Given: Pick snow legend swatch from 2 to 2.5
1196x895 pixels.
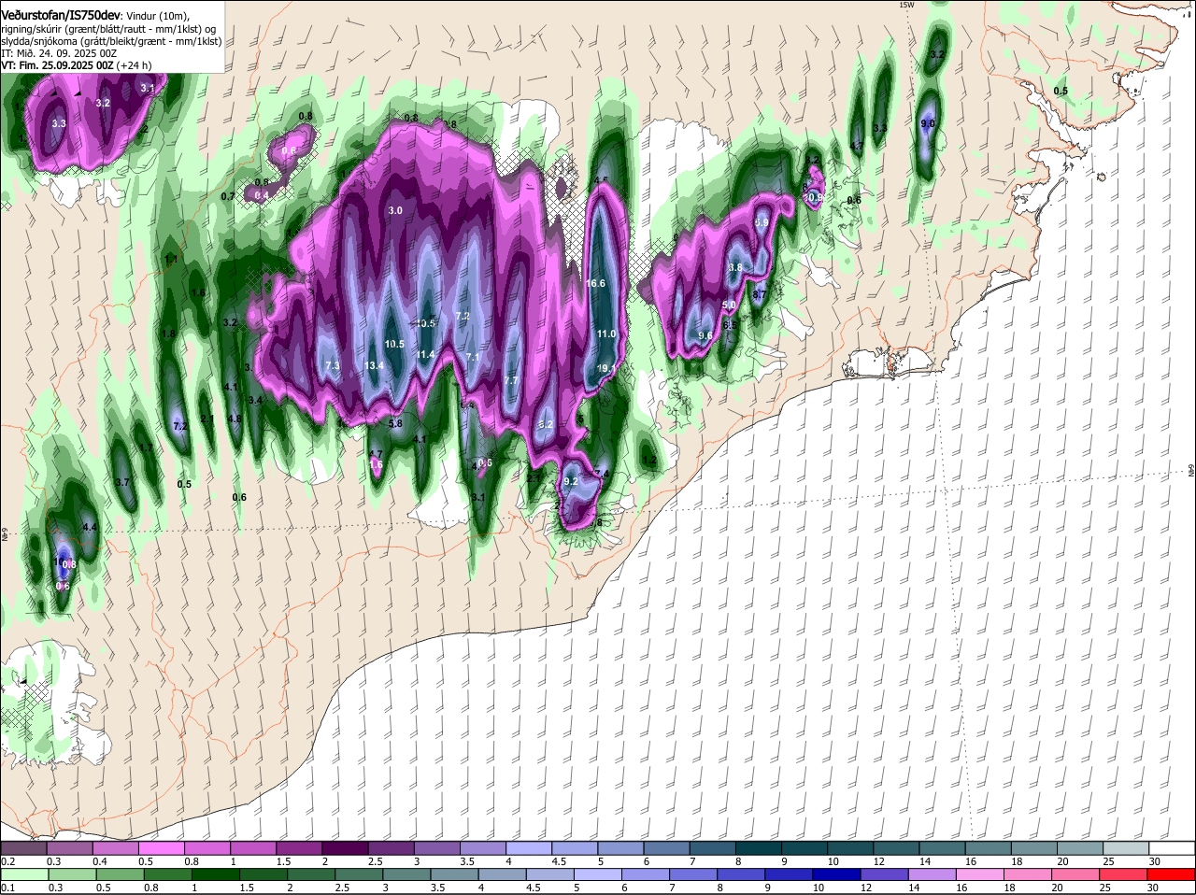Looking at the screenshot, I should point(344,848).
